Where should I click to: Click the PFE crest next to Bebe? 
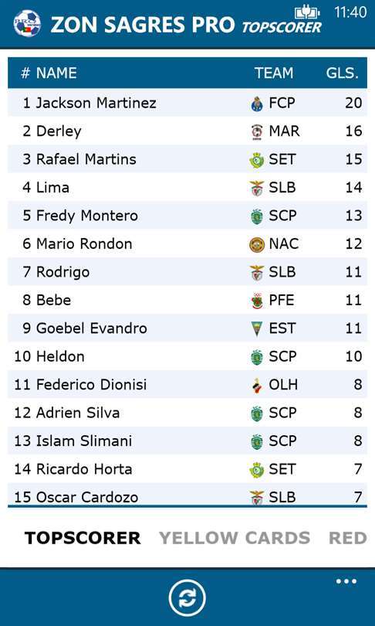tap(257, 301)
